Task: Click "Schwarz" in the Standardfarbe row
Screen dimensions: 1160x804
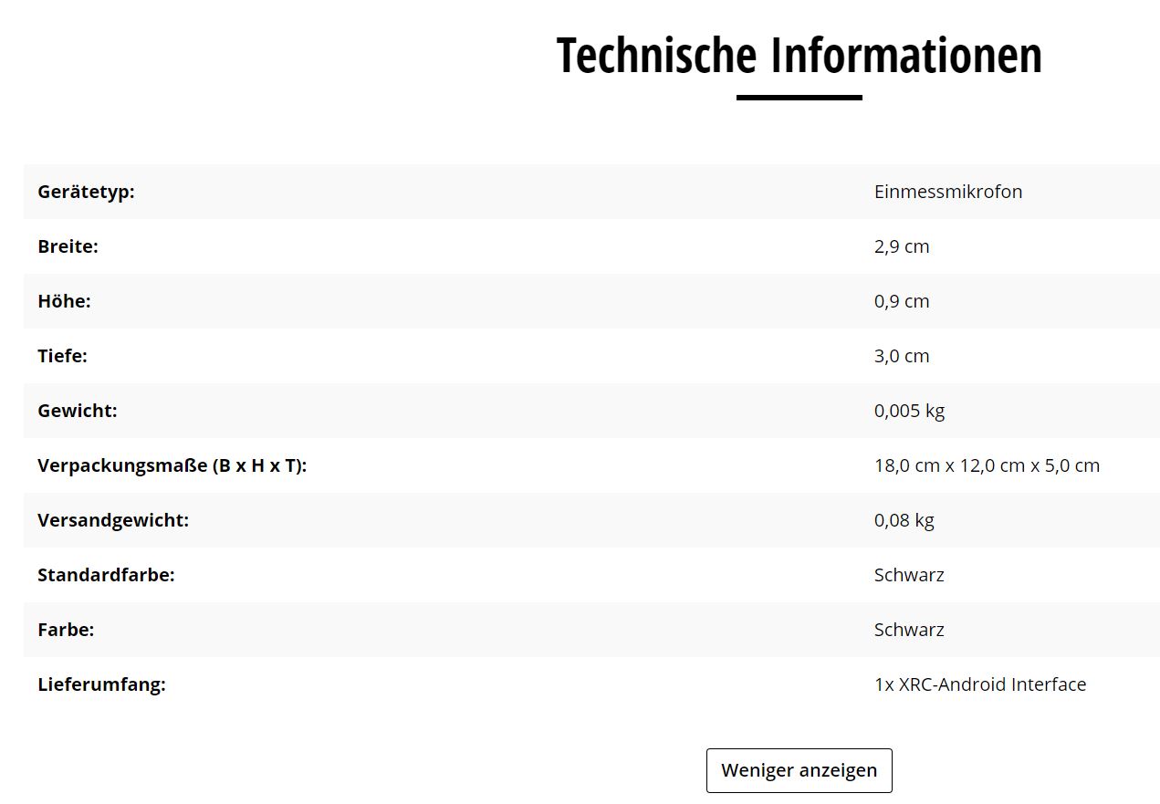Action: coord(909,575)
